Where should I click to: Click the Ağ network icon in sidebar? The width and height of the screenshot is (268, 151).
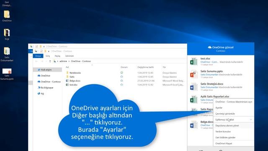[x=39, y=94]
